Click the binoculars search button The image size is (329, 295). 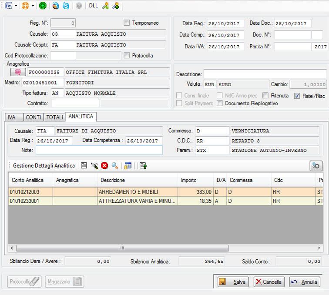coord(316,166)
